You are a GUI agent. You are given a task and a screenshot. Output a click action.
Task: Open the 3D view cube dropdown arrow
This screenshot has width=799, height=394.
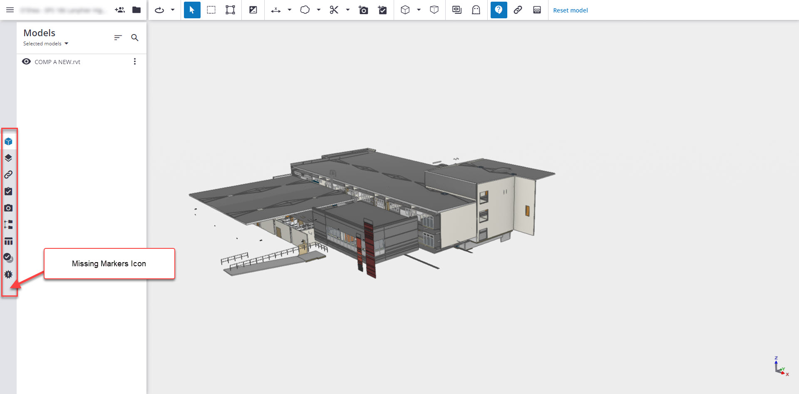pyautogui.click(x=418, y=10)
